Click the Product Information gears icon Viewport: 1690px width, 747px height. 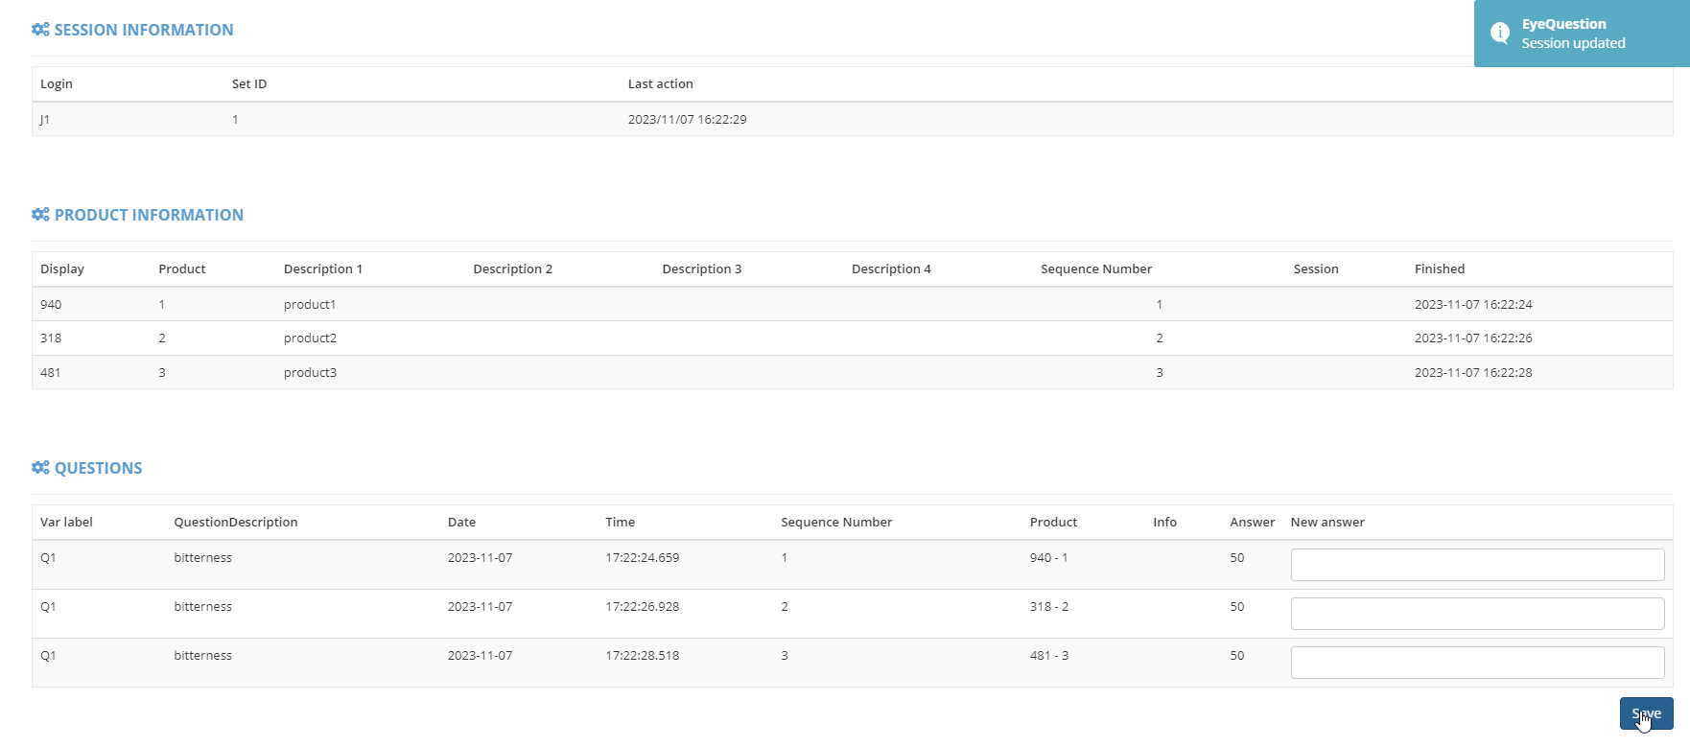pyautogui.click(x=40, y=215)
